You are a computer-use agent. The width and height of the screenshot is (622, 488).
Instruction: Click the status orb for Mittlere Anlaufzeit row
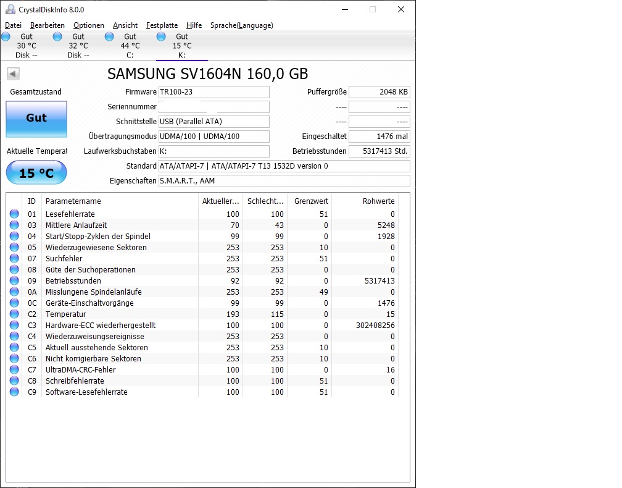click(14, 225)
